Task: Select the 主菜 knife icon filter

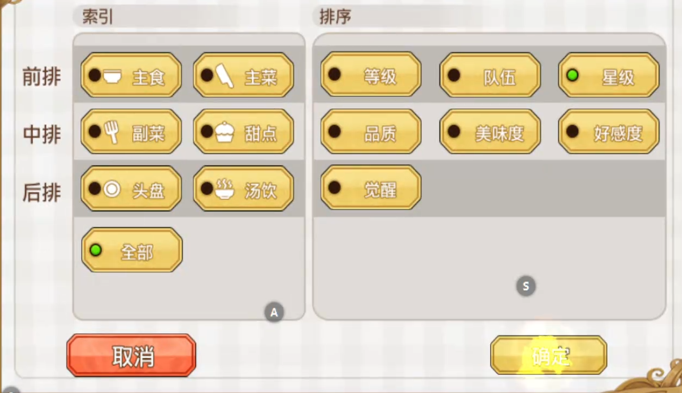Action: (x=243, y=75)
